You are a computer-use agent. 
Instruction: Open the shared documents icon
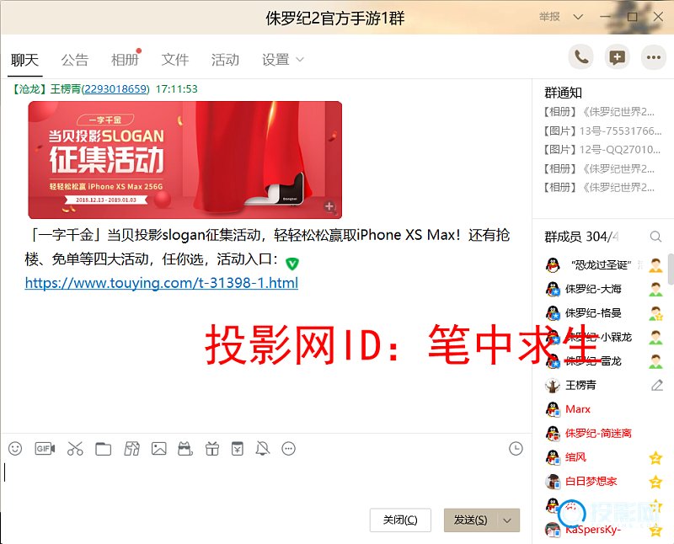click(x=131, y=449)
